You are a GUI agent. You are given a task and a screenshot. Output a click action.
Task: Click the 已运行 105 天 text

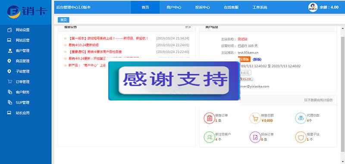click(248, 46)
